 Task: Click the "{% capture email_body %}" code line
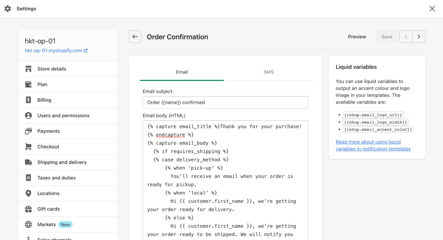[182, 143]
